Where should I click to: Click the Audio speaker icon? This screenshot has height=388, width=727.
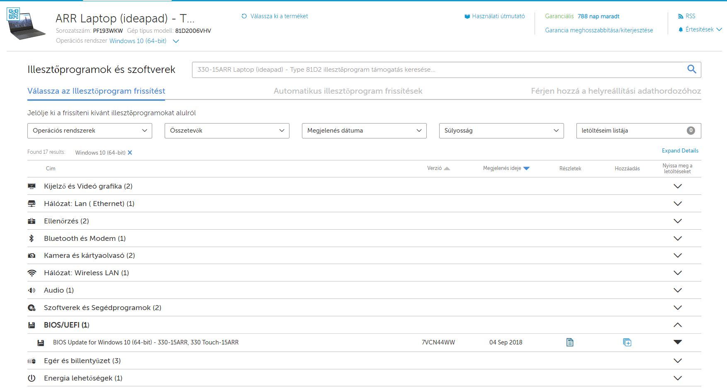point(32,290)
